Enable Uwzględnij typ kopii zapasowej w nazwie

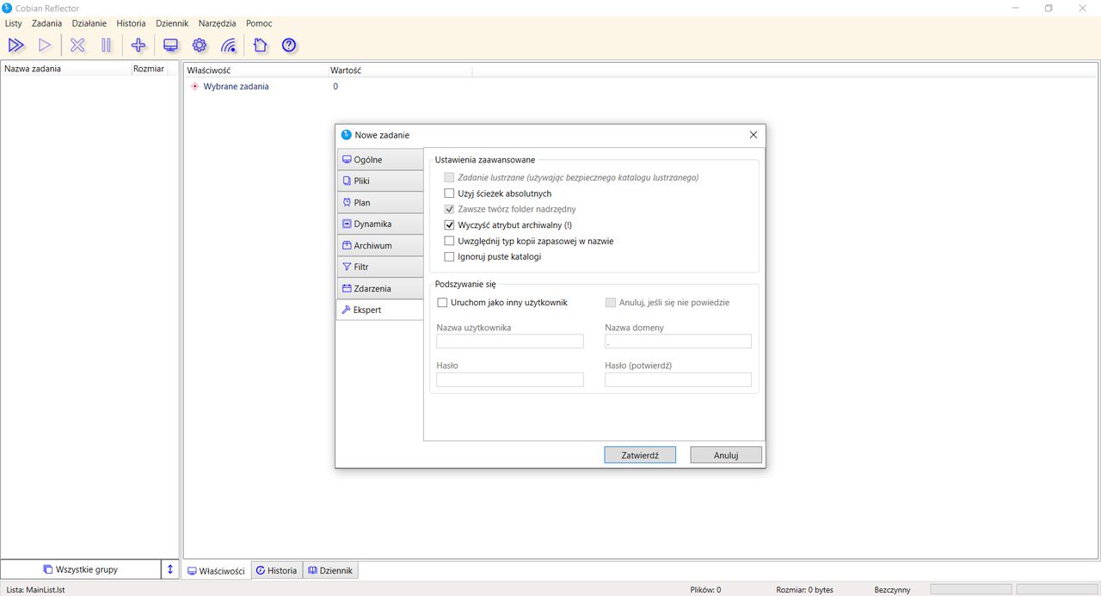449,241
